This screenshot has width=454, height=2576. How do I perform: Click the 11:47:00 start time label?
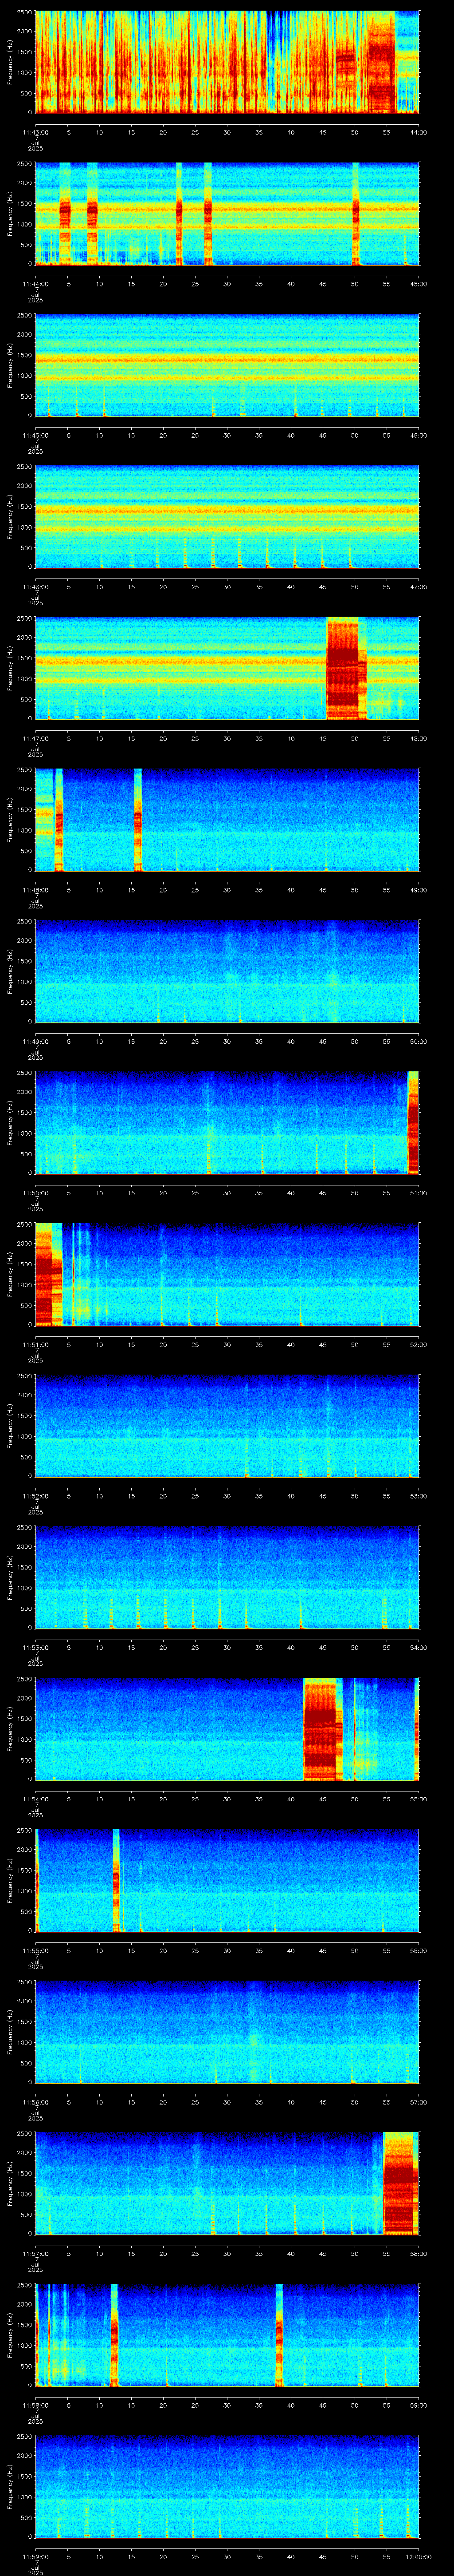pos(35,738)
